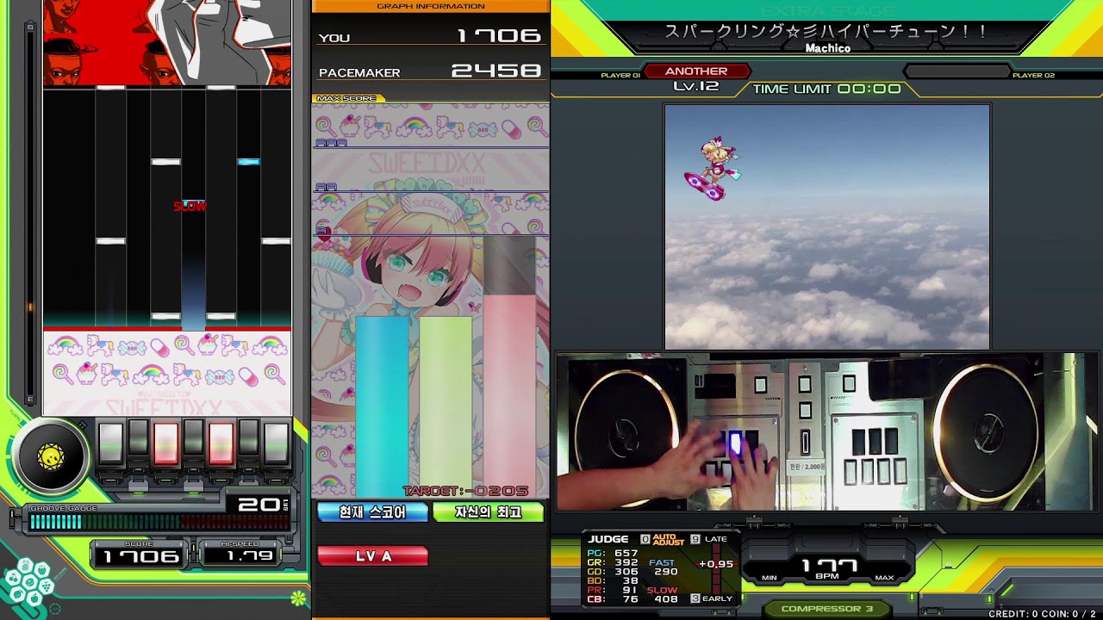Click the blue scratch note falling
Viewport: 1103px width, 620px height.
coord(248,162)
